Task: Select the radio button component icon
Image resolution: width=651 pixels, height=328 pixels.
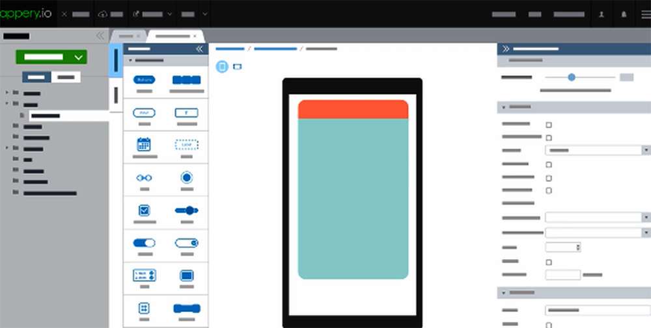Action: click(187, 177)
